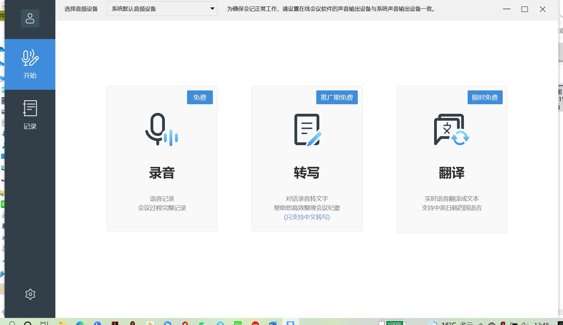Viewport: 563px width, 325px height.
Task: Click the 会议过程完整记录 text
Action: click(162, 208)
